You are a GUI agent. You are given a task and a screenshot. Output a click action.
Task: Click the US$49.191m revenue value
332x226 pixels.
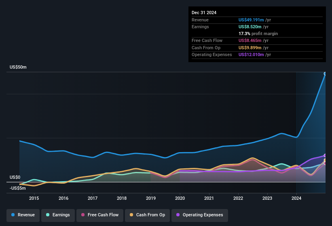251,20
